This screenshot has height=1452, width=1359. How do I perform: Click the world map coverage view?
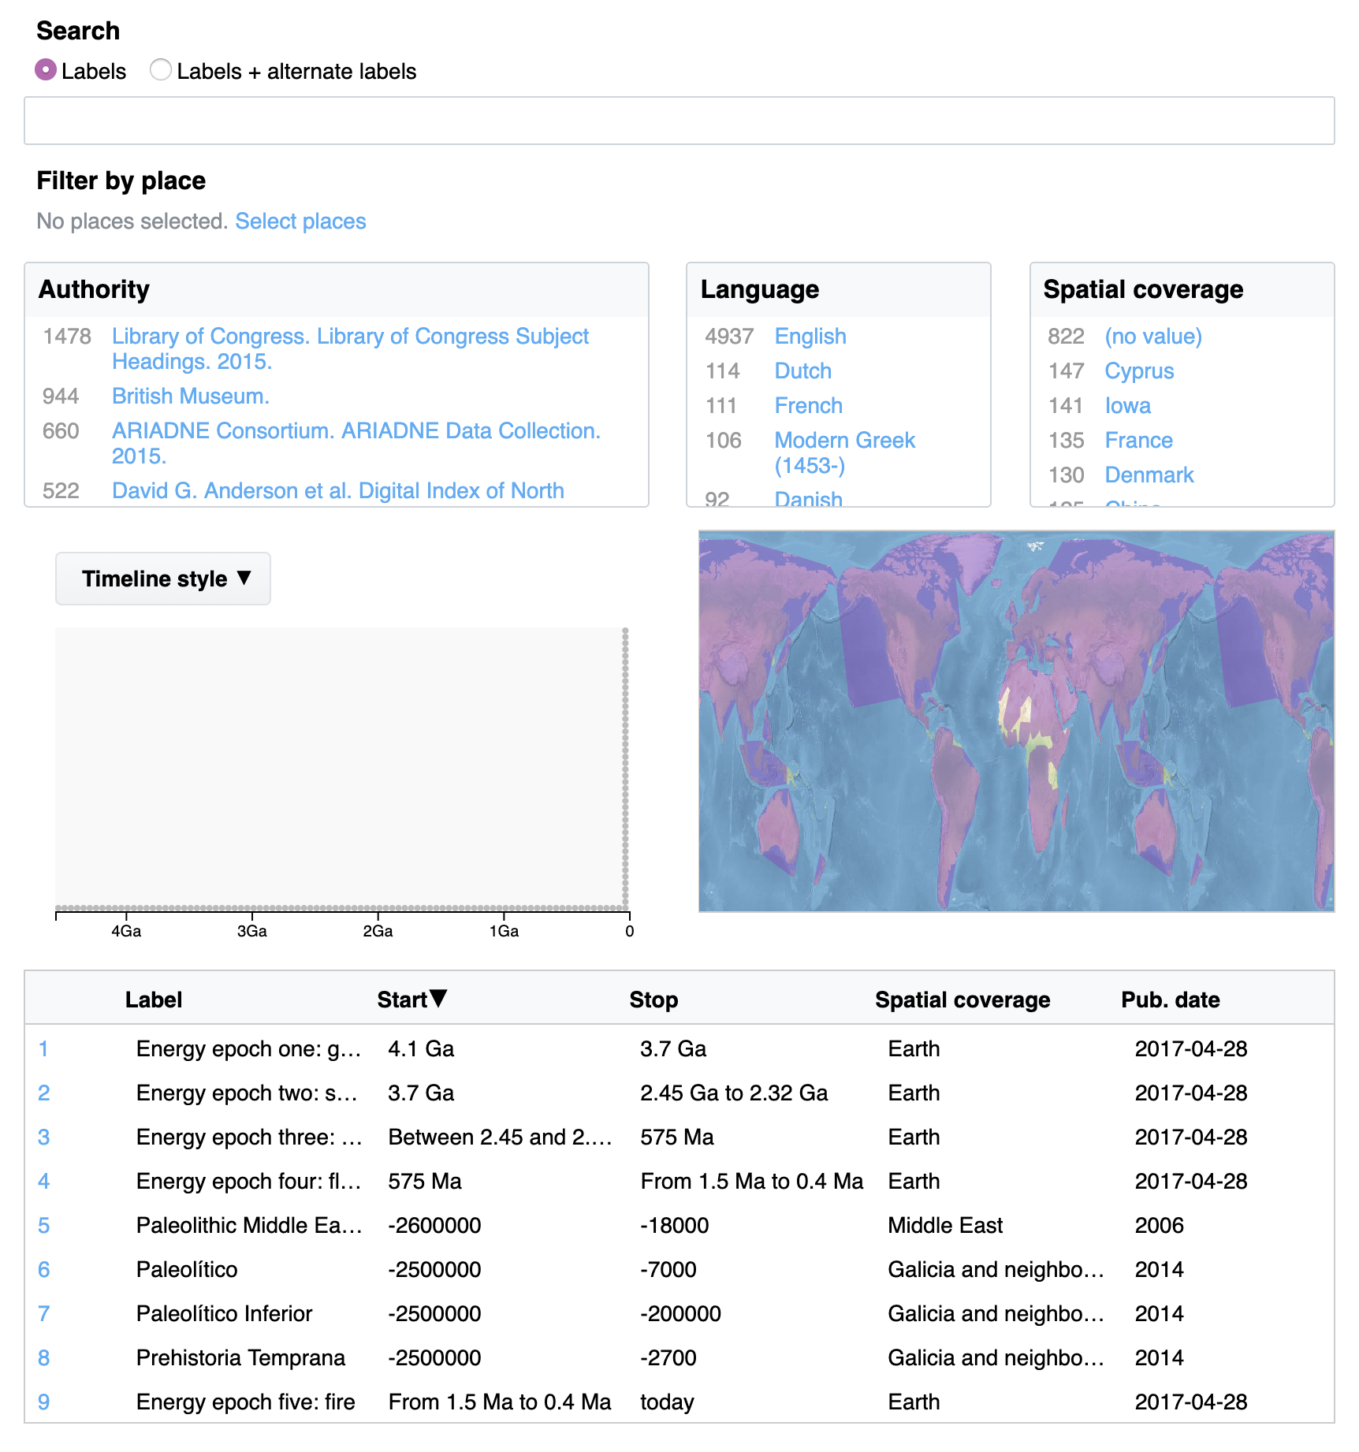pos(1016,721)
